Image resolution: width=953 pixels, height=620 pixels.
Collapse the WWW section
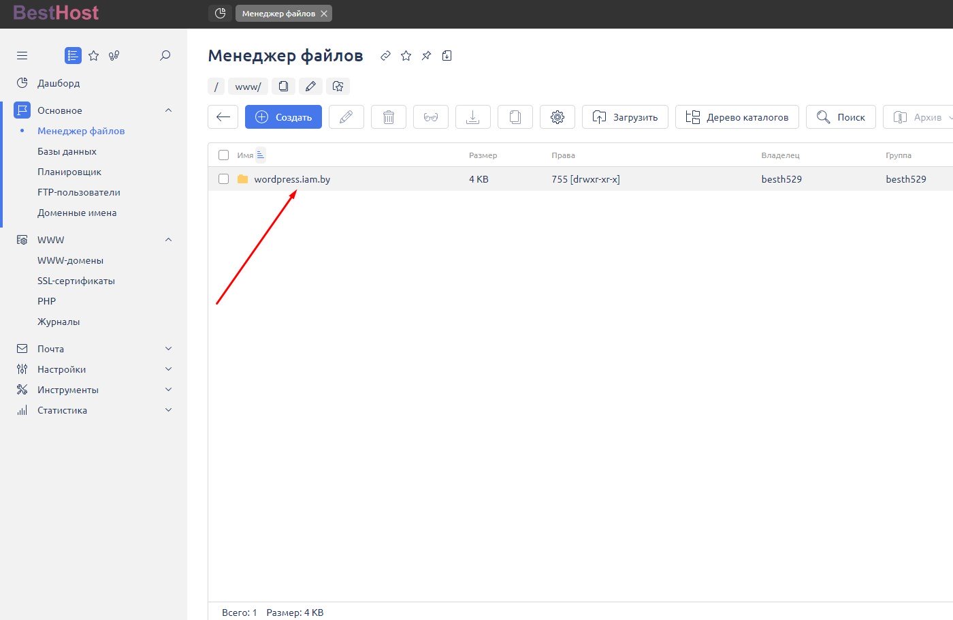(169, 240)
